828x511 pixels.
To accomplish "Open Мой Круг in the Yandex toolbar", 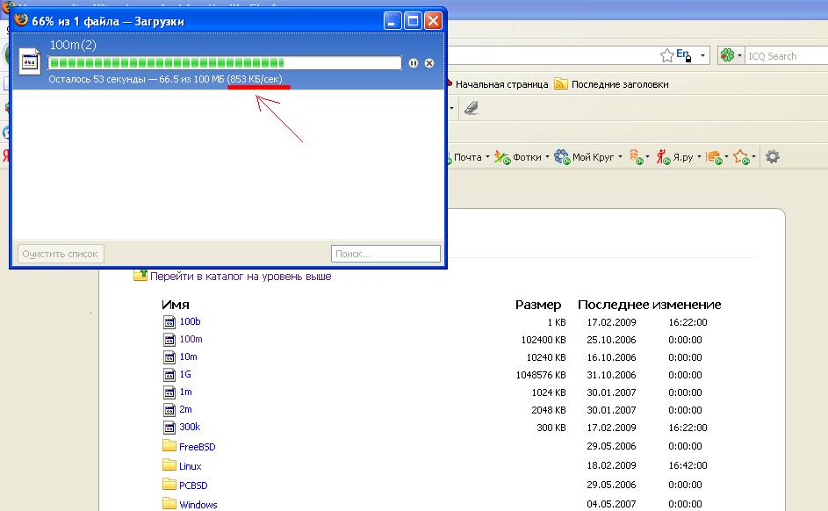I will (593, 157).
